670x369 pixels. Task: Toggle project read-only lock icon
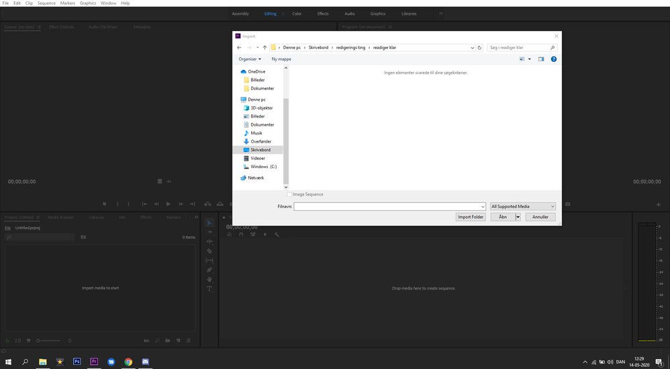(x=7, y=341)
